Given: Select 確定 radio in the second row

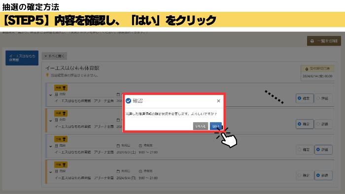Looking at the screenshot, I should (305, 124).
